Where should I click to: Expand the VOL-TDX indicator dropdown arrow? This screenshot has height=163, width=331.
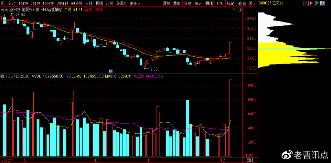2,76
